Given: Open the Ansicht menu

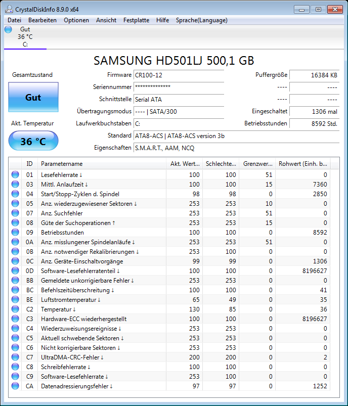Looking at the screenshot, I should point(106,20).
